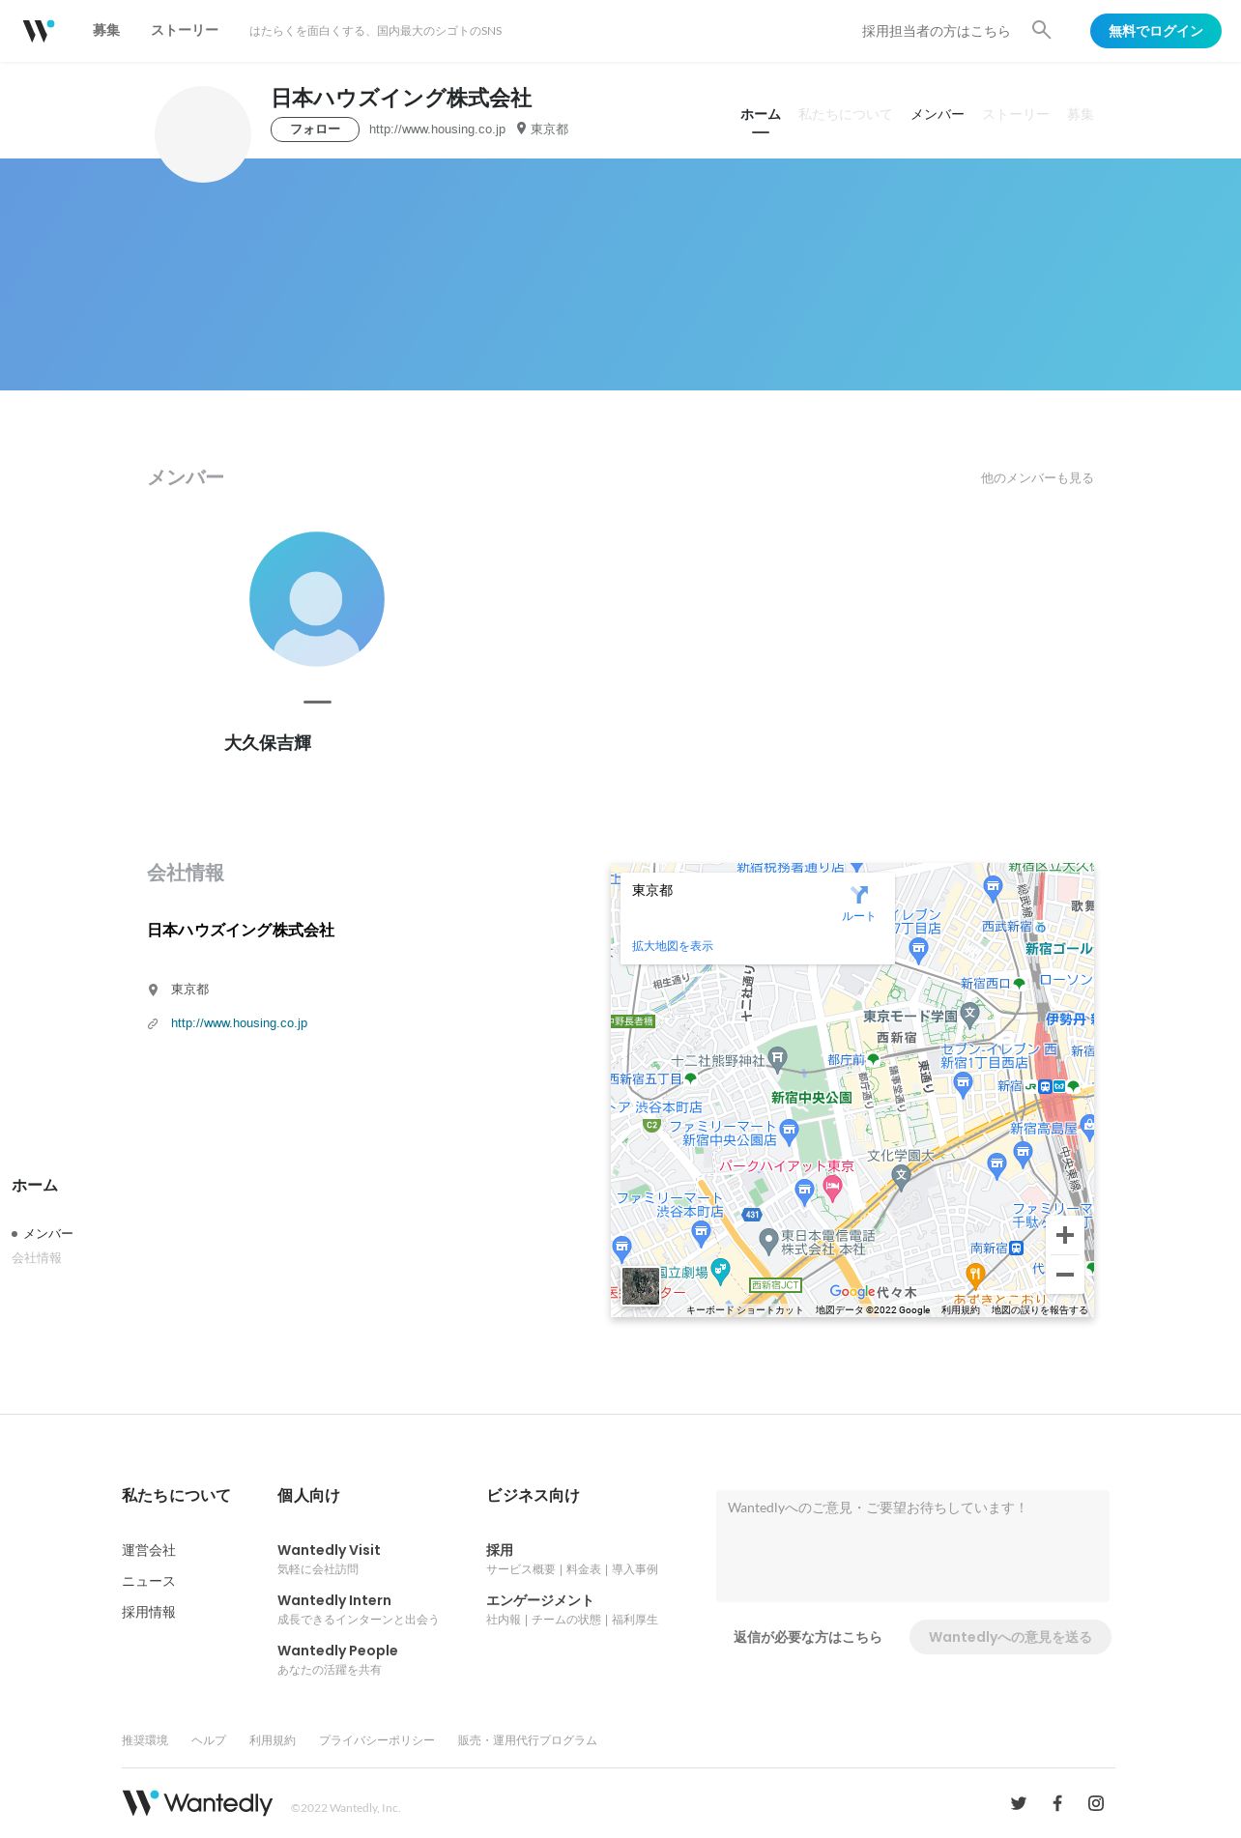This screenshot has width=1241, height=1838.
Task: Zoom in on the Google map
Action: 1065,1235
